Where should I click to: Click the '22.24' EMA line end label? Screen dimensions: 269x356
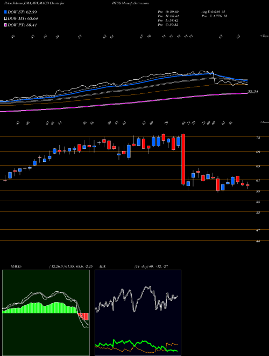coord(253,92)
